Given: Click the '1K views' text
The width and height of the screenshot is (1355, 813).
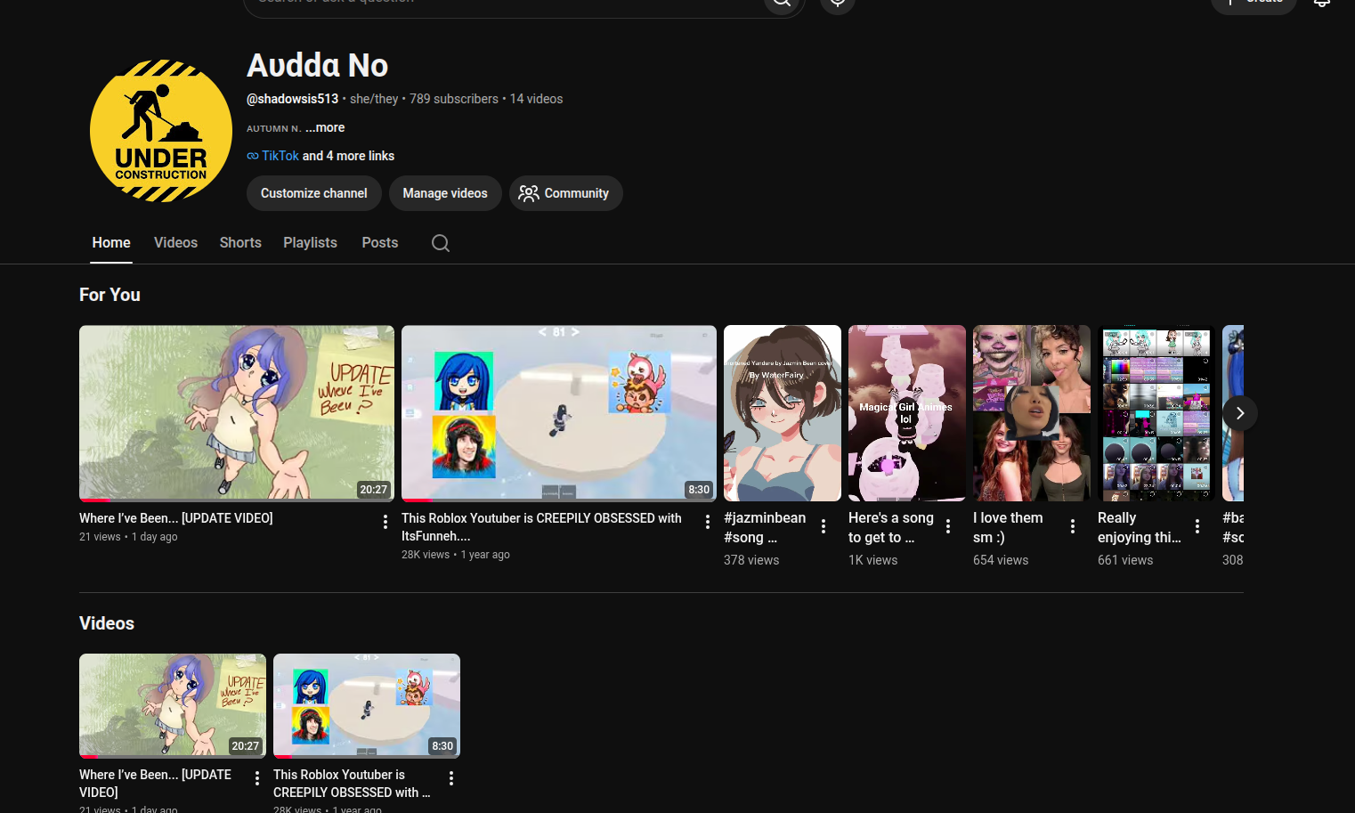Looking at the screenshot, I should [873, 560].
